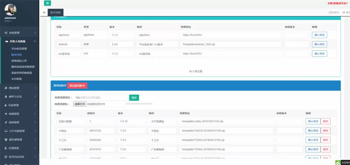Click the android version input field

pos(121,44)
